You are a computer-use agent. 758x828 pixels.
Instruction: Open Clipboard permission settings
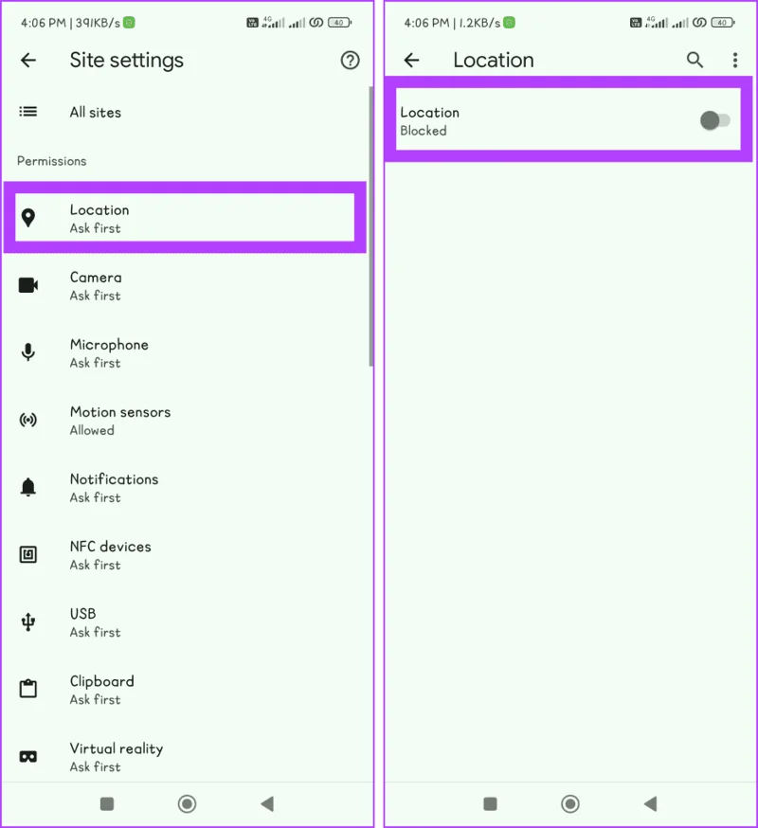tap(186, 690)
